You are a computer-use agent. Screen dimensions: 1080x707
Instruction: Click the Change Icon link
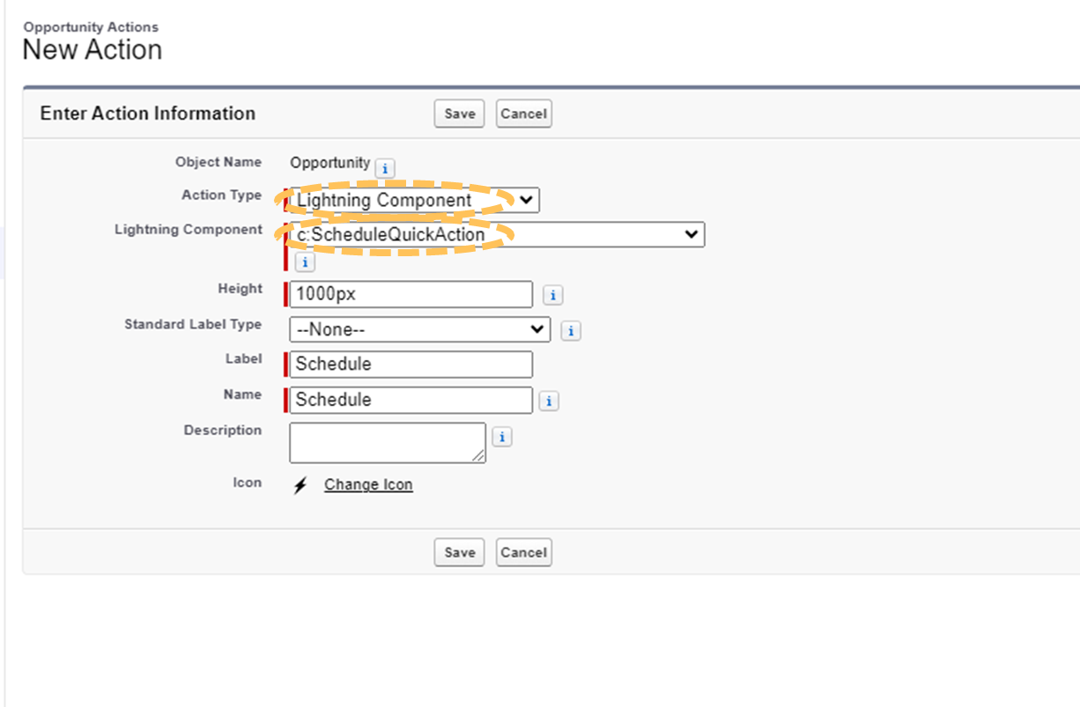pyautogui.click(x=368, y=484)
